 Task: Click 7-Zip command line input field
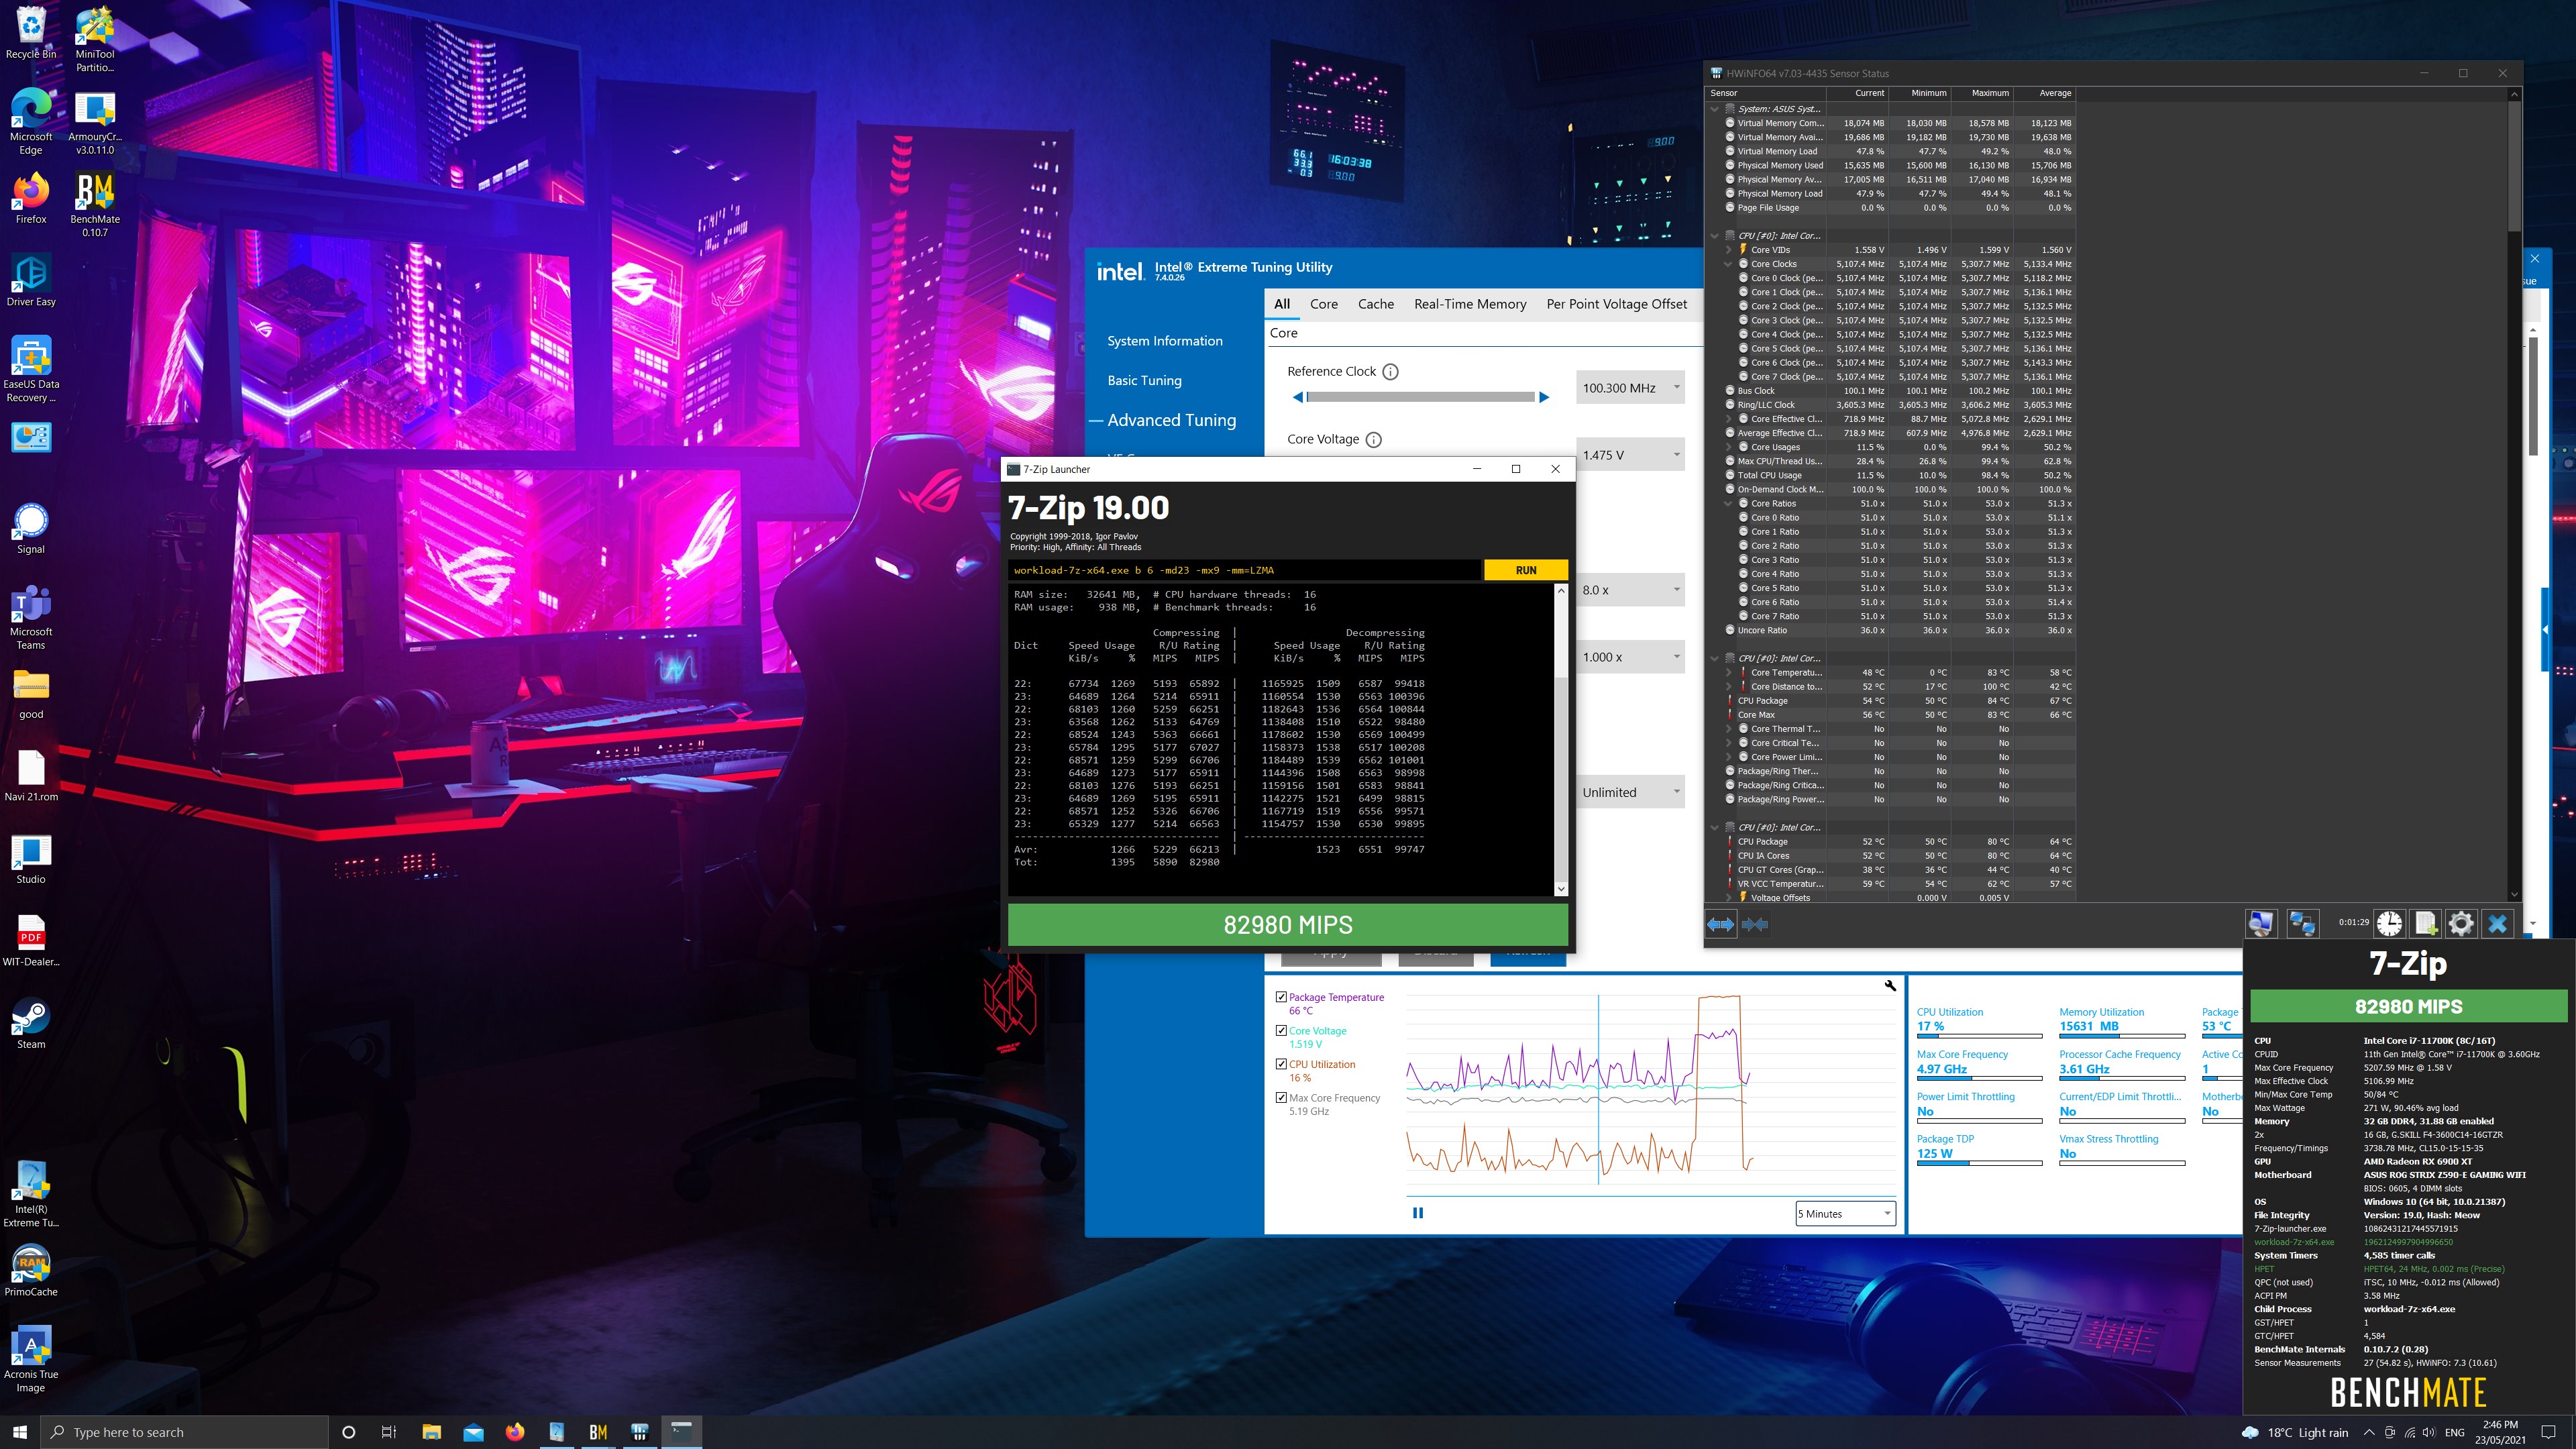(x=1244, y=570)
